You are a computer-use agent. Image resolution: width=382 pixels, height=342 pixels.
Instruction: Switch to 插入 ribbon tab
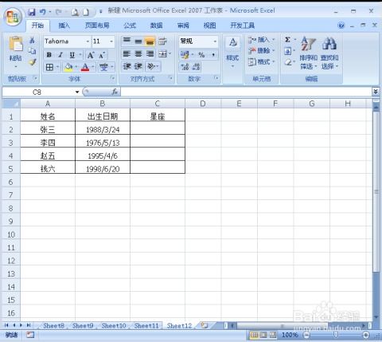[x=64, y=26]
